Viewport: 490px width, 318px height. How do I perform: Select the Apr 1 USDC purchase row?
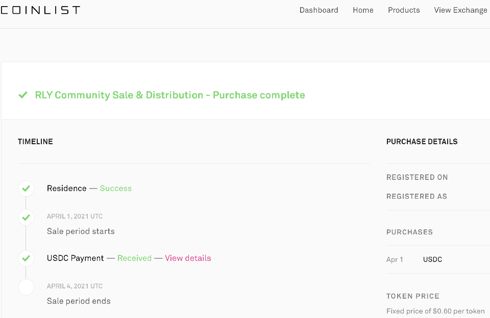coord(414,260)
